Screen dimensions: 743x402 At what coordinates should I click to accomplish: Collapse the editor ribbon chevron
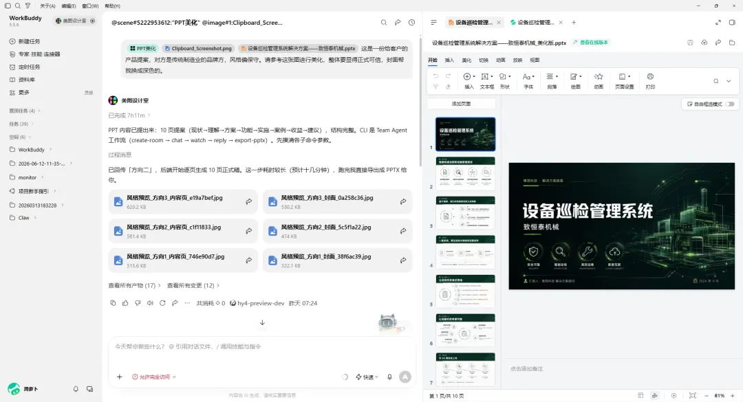729,81
